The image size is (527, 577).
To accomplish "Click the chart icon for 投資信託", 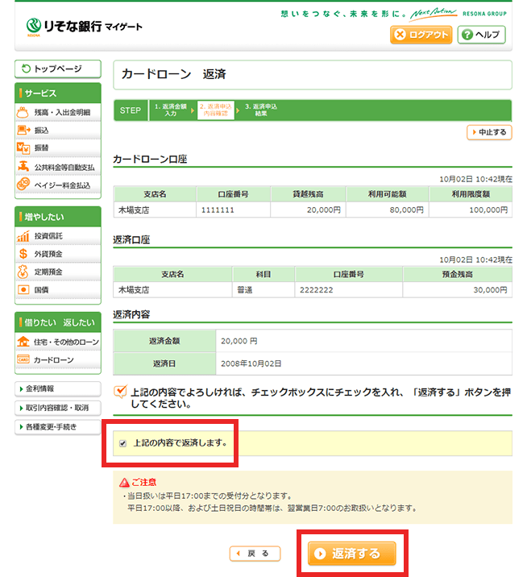I will (x=23, y=236).
